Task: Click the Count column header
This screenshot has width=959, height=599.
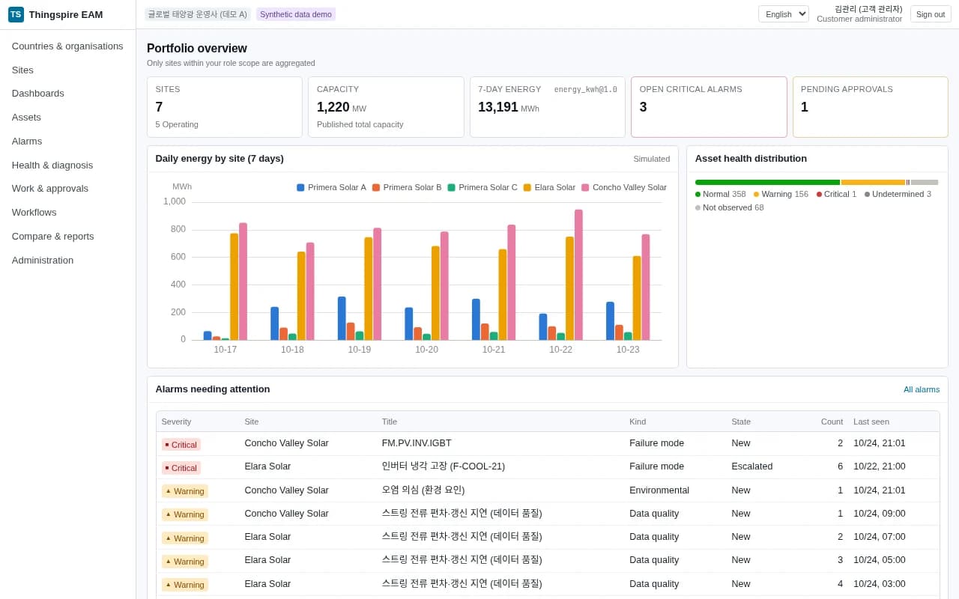Action: pos(832,422)
